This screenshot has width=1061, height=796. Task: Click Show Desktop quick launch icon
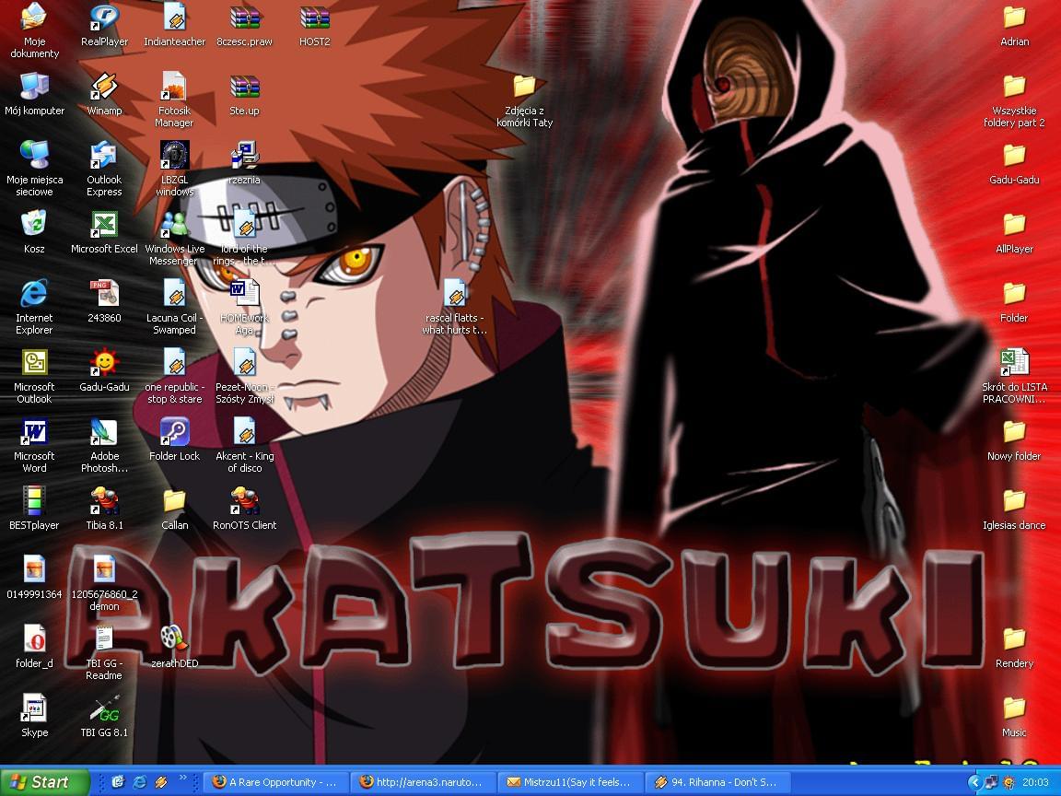(x=118, y=782)
